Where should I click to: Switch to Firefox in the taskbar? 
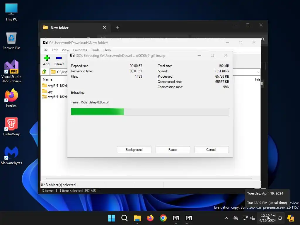[x=150, y=218]
